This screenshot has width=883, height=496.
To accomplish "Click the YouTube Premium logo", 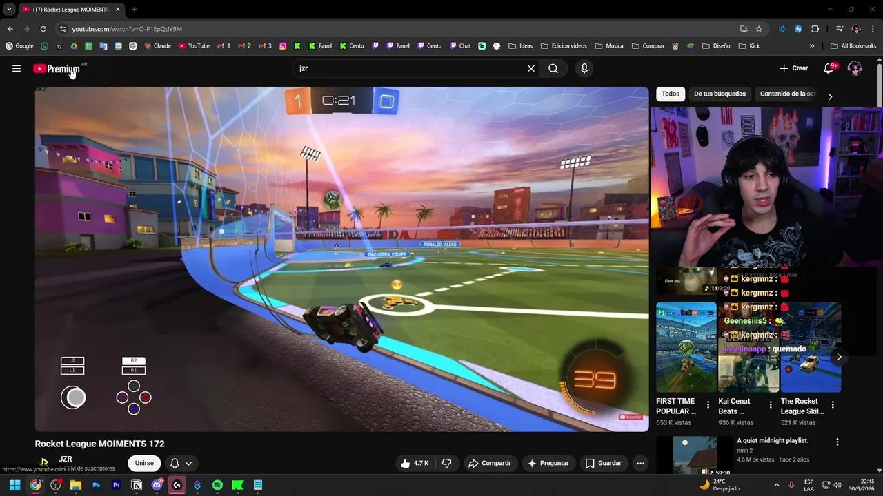I will (x=57, y=69).
